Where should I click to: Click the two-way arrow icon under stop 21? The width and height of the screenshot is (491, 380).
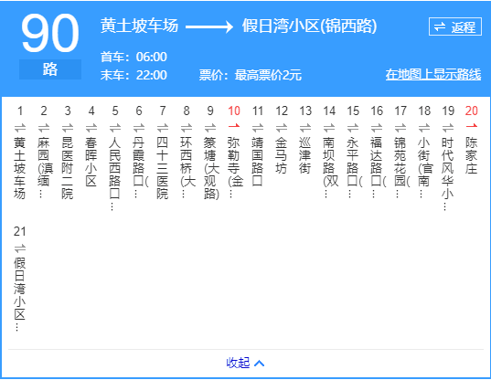(x=20, y=248)
